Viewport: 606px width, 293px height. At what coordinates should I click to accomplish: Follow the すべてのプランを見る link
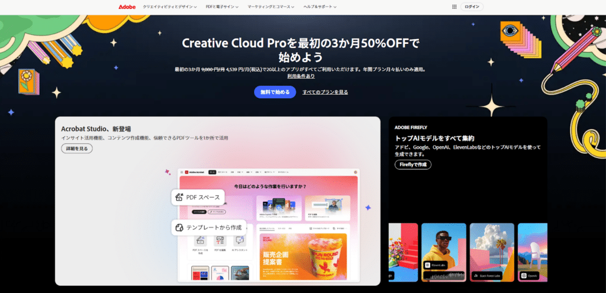pyautogui.click(x=325, y=92)
